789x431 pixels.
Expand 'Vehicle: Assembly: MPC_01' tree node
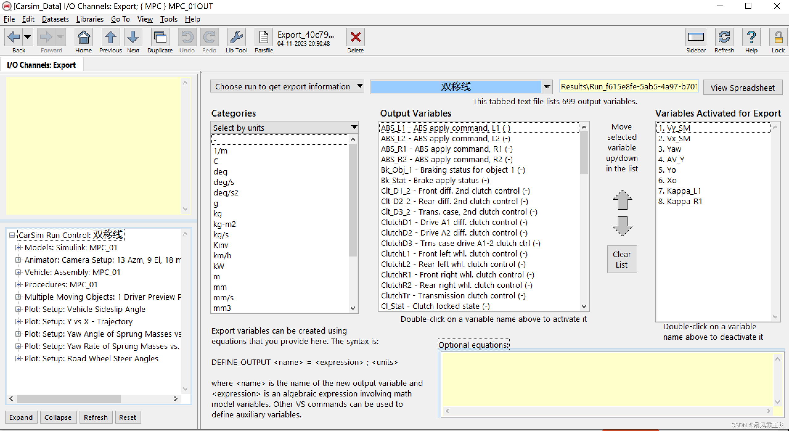pos(18,272)
